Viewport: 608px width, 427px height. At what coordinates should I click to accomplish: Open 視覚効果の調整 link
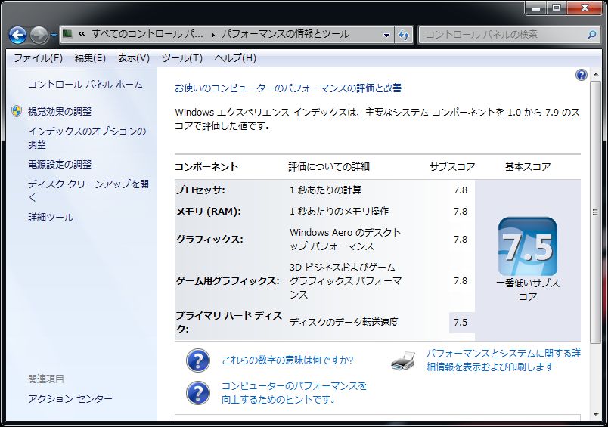(60, 112)
